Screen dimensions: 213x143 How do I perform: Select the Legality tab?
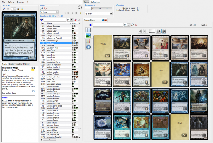(19, 64)
